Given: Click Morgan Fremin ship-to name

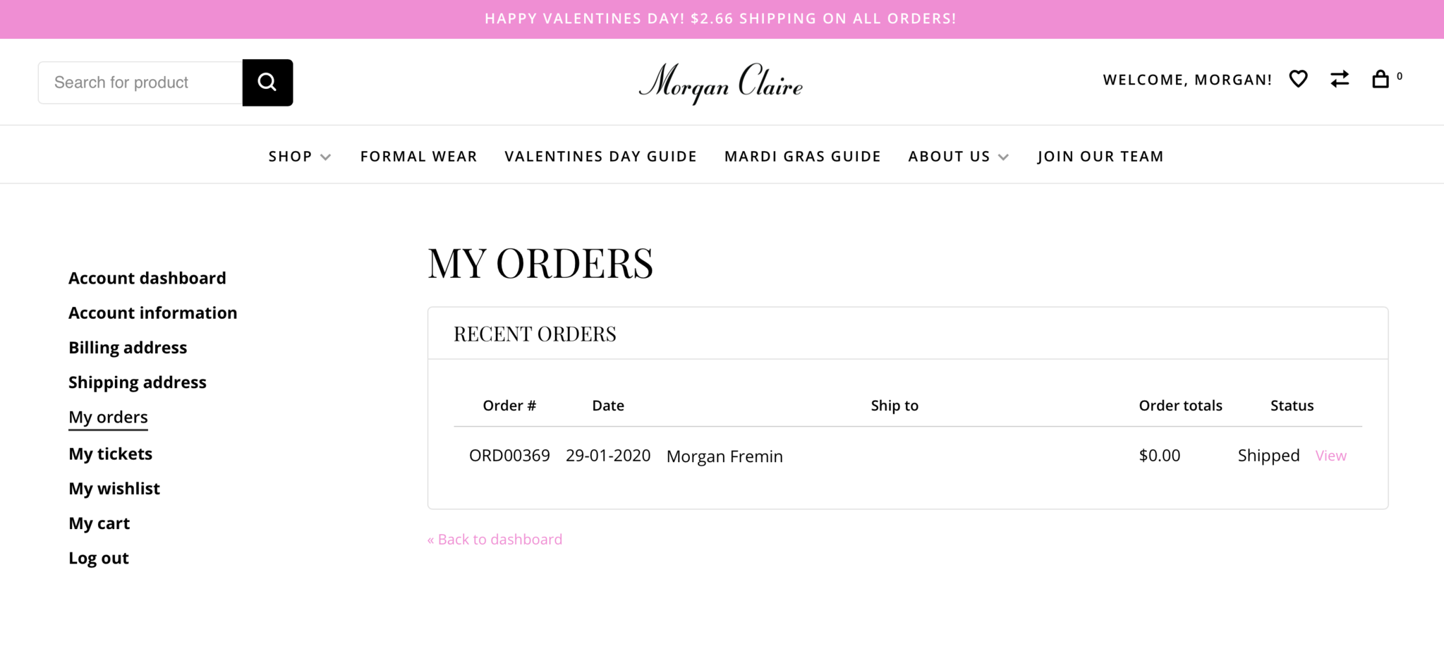Looking at the screenshot, I should (724, 456).
